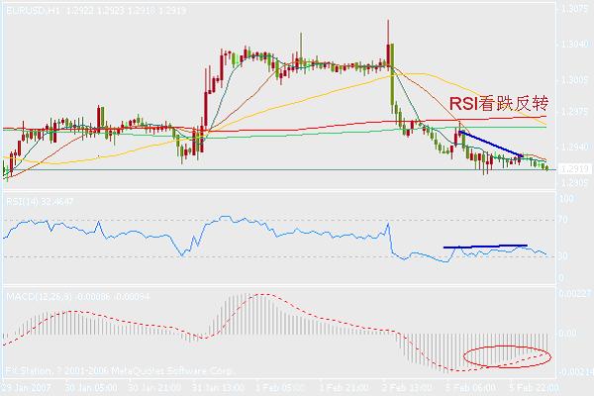Click the 5 Feb 22:00 time label
Image resolution: width=594 pixels, height=396 pixels.
tap(534, 388)
